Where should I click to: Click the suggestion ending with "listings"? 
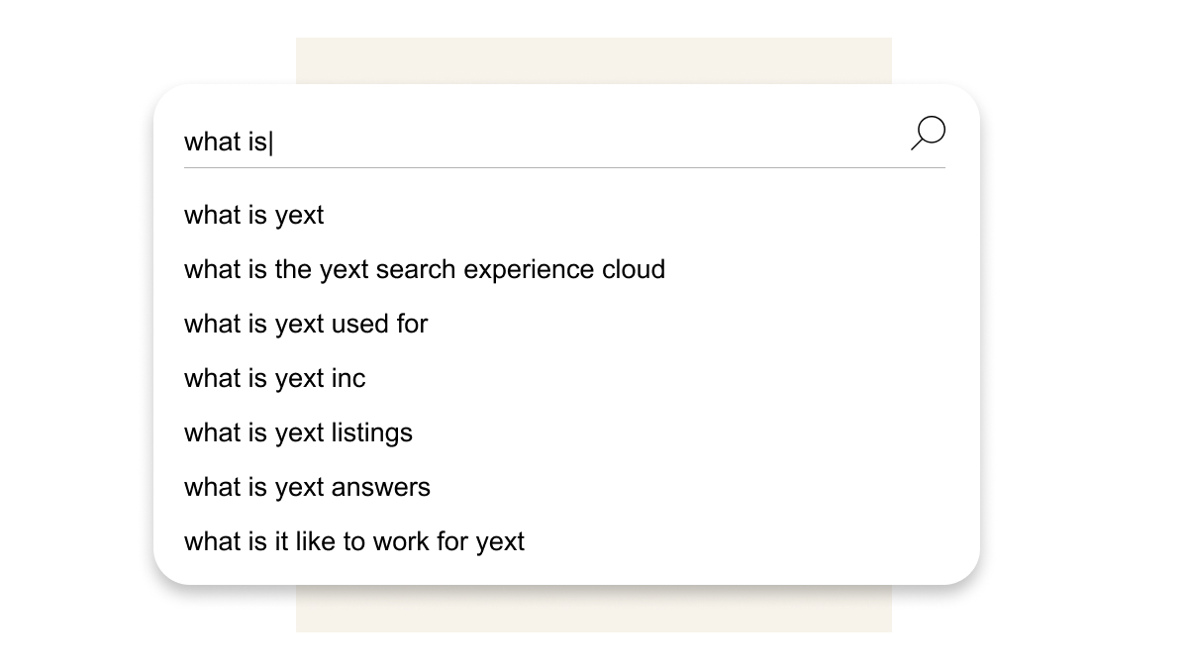coord(298,433)
